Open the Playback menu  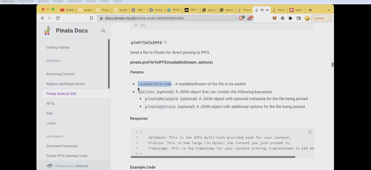click(x=25, y=2)
